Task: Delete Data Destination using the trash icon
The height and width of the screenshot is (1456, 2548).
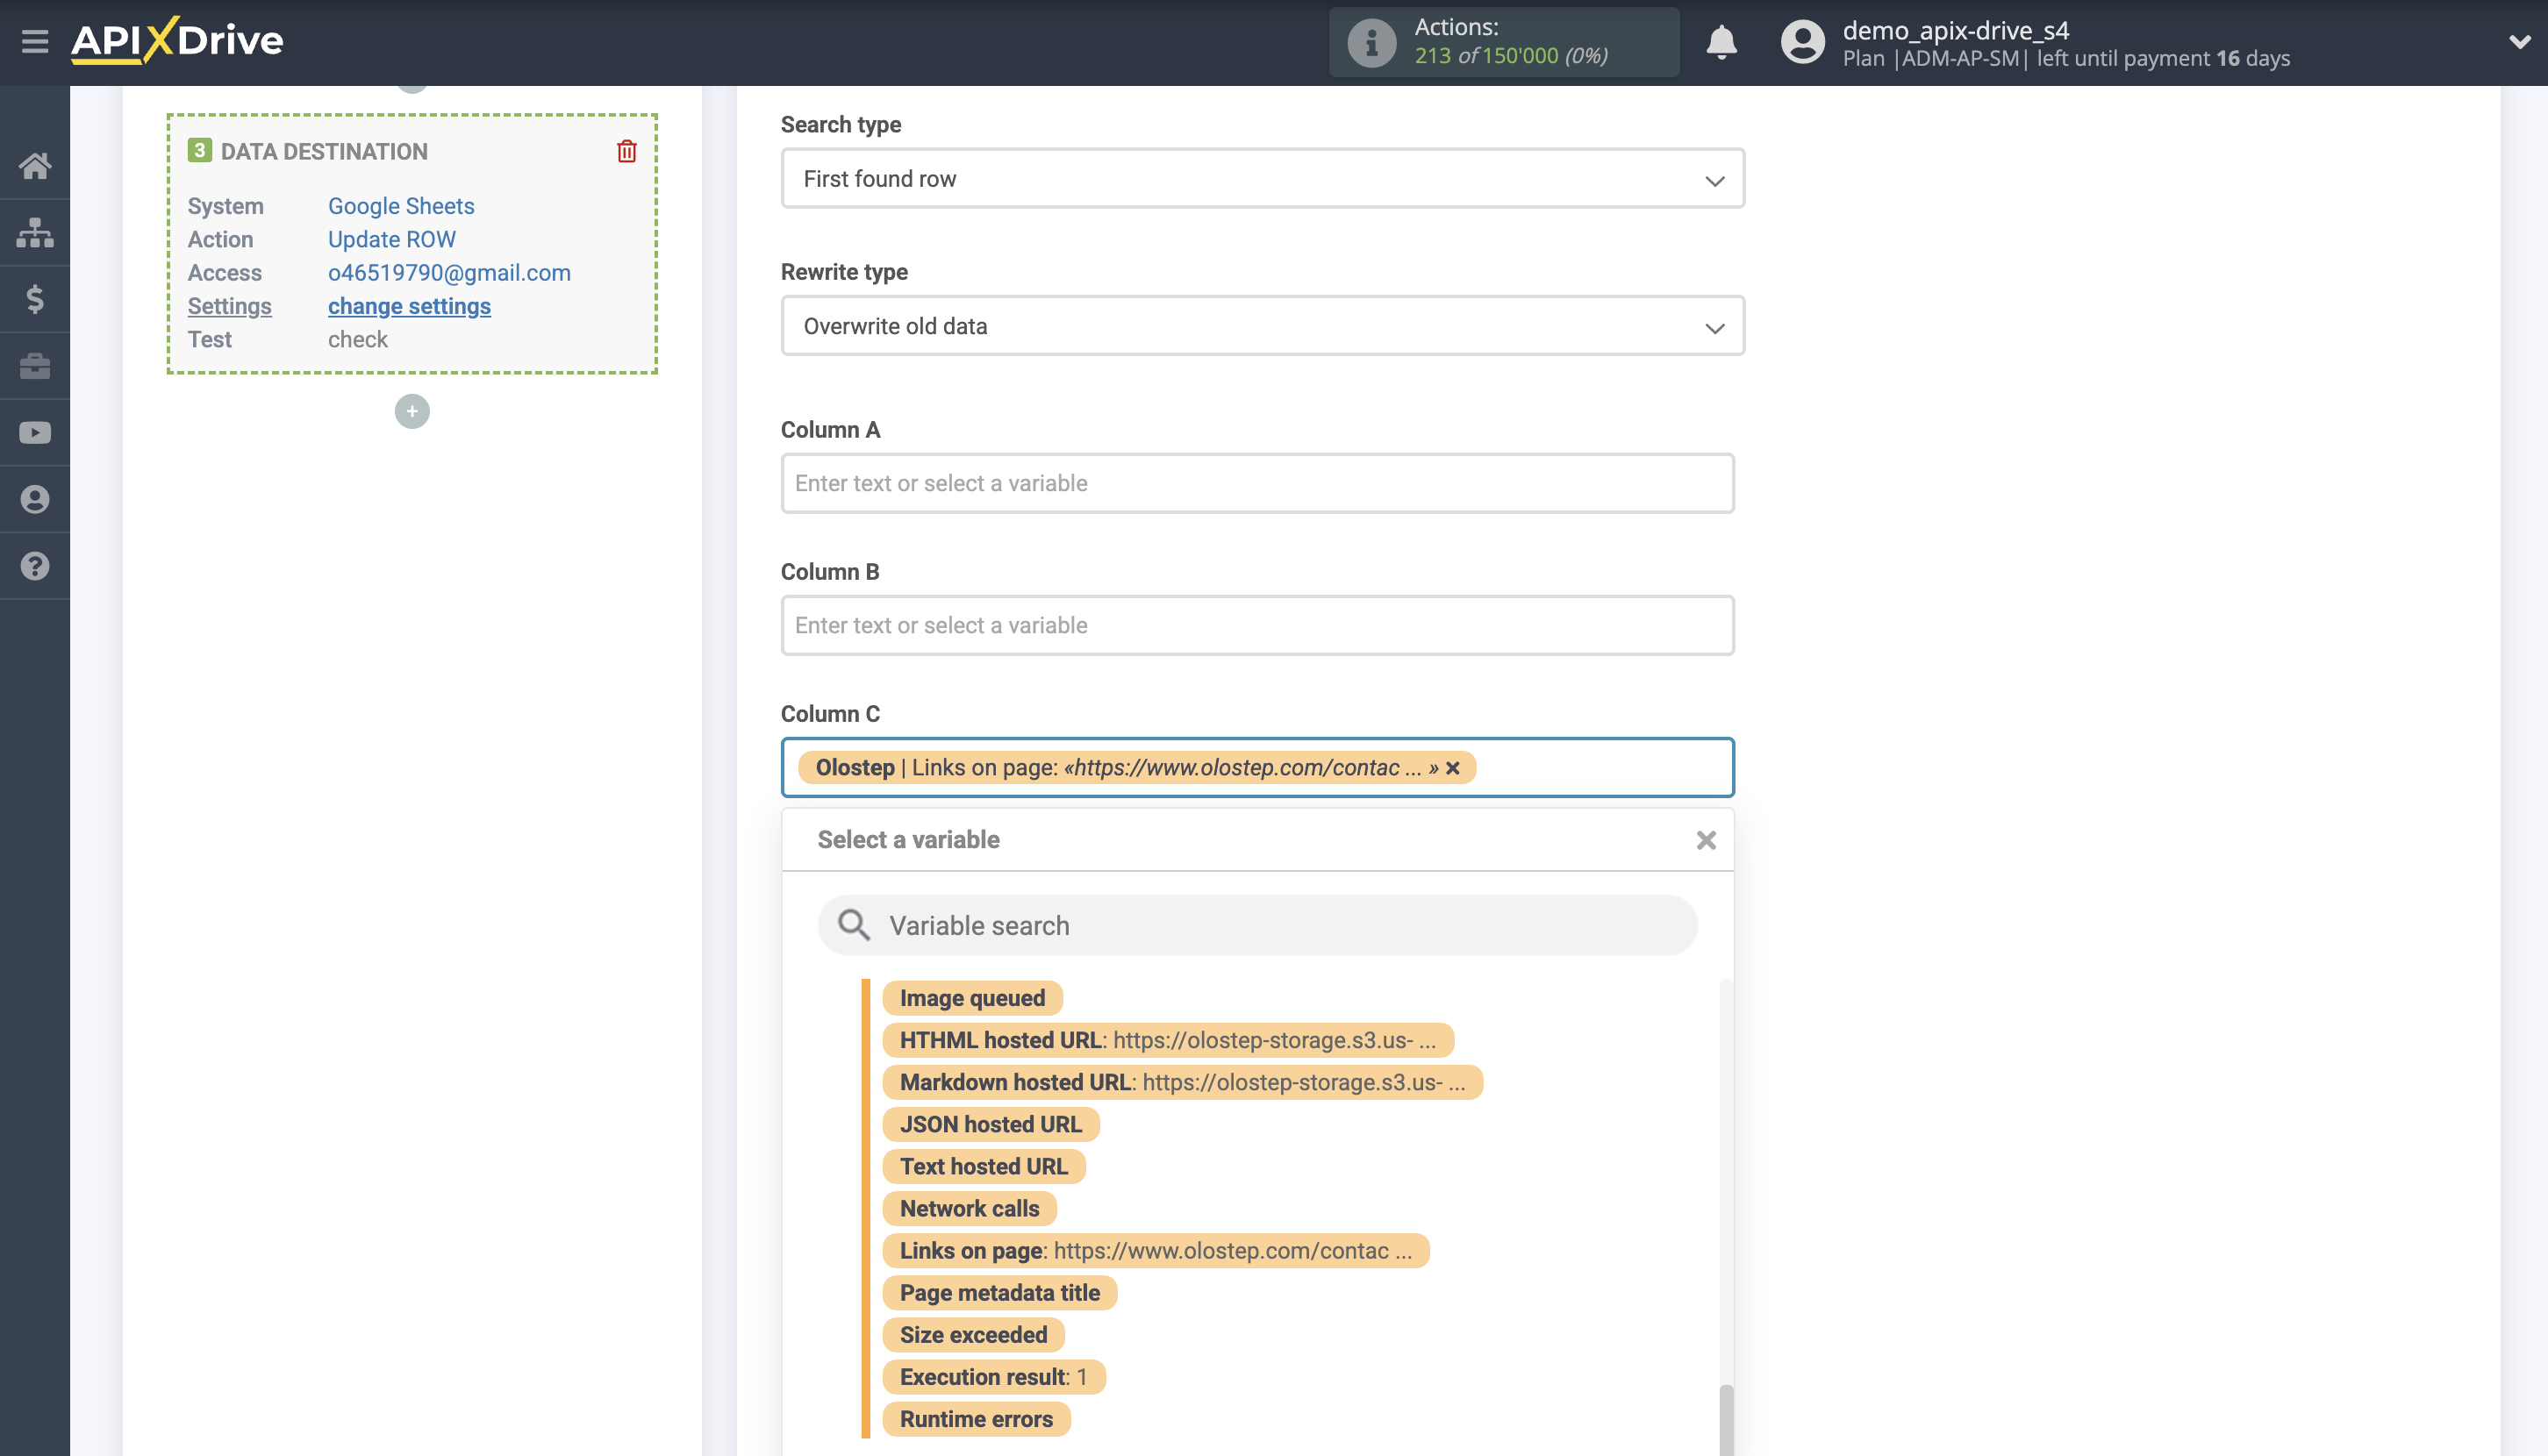Action: [x=626, y=152]
